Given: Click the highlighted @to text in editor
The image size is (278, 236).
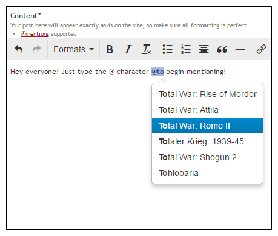Looking at the screenshot, I should click(157, 72).
